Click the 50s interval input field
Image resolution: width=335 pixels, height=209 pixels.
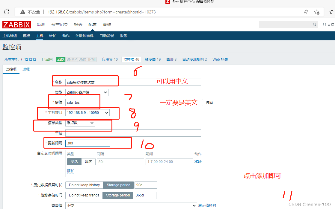point(120,162)
